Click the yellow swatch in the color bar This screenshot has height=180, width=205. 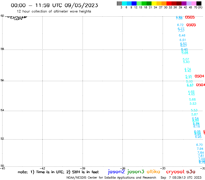coord(154,3)
